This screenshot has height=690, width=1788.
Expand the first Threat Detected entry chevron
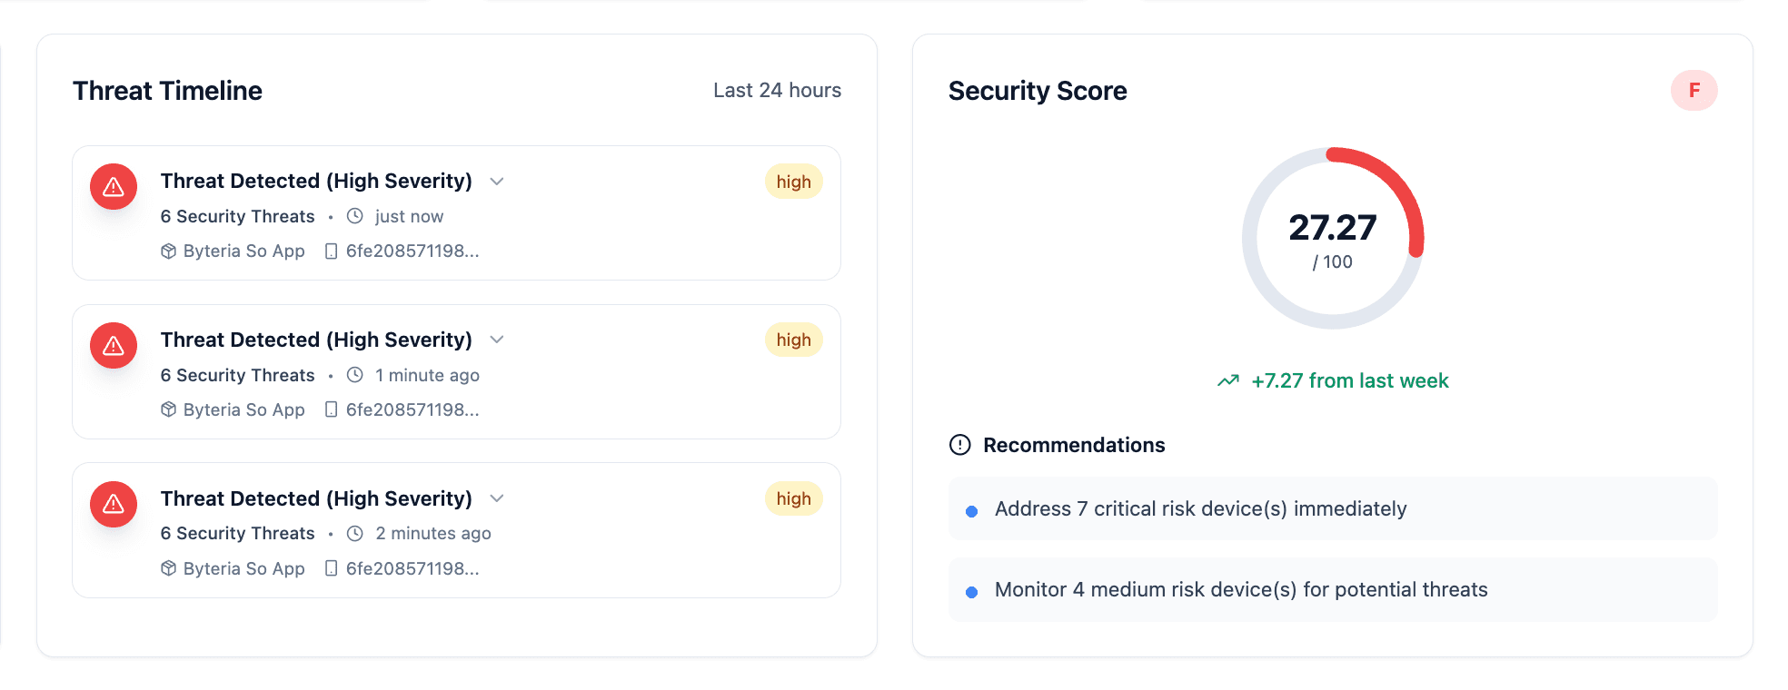click(497, 181)
